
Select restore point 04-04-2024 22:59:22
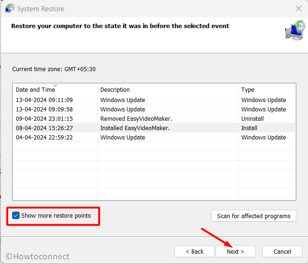(44, 137)
